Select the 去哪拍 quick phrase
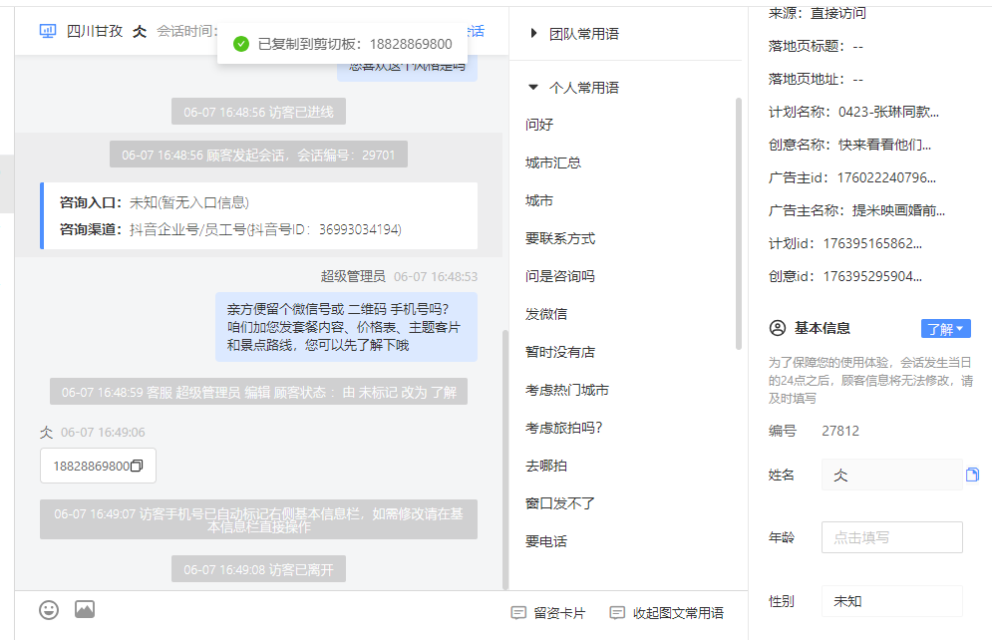 (x=546, y=467)
